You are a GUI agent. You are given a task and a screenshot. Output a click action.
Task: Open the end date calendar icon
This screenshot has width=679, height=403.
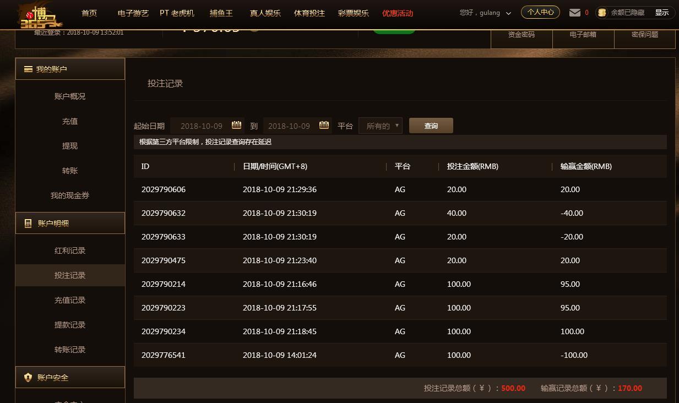point(324,125)
